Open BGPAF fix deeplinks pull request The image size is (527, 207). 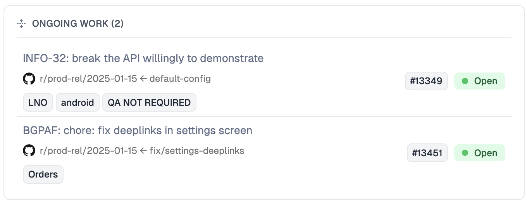138,130
